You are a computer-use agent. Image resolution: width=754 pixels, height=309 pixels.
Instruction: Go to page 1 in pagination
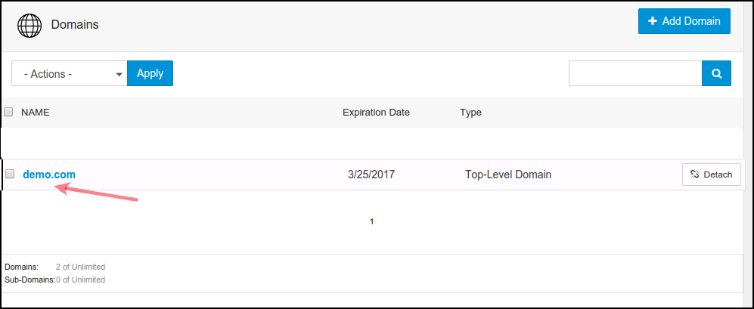tap(372, 221)
